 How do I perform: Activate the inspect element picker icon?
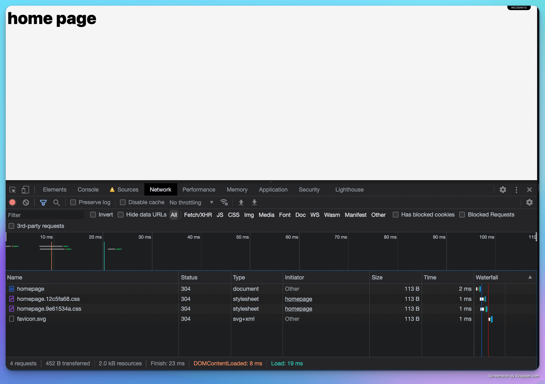coord(13,190)
